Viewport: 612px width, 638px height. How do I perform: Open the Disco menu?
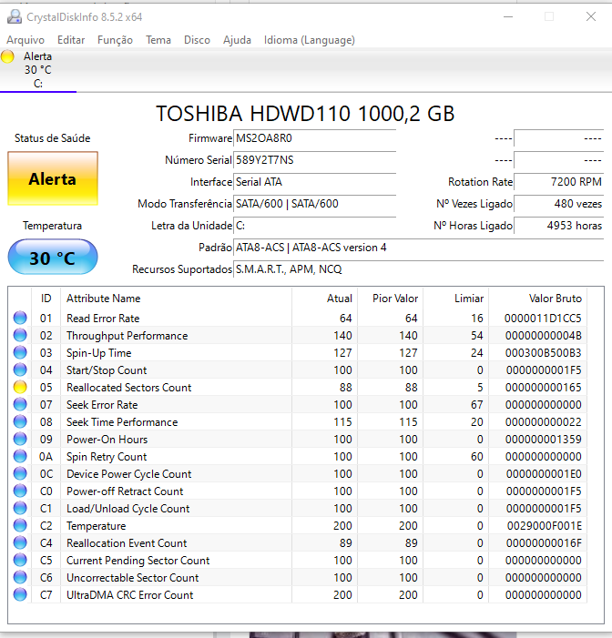[x=197, y=40]
